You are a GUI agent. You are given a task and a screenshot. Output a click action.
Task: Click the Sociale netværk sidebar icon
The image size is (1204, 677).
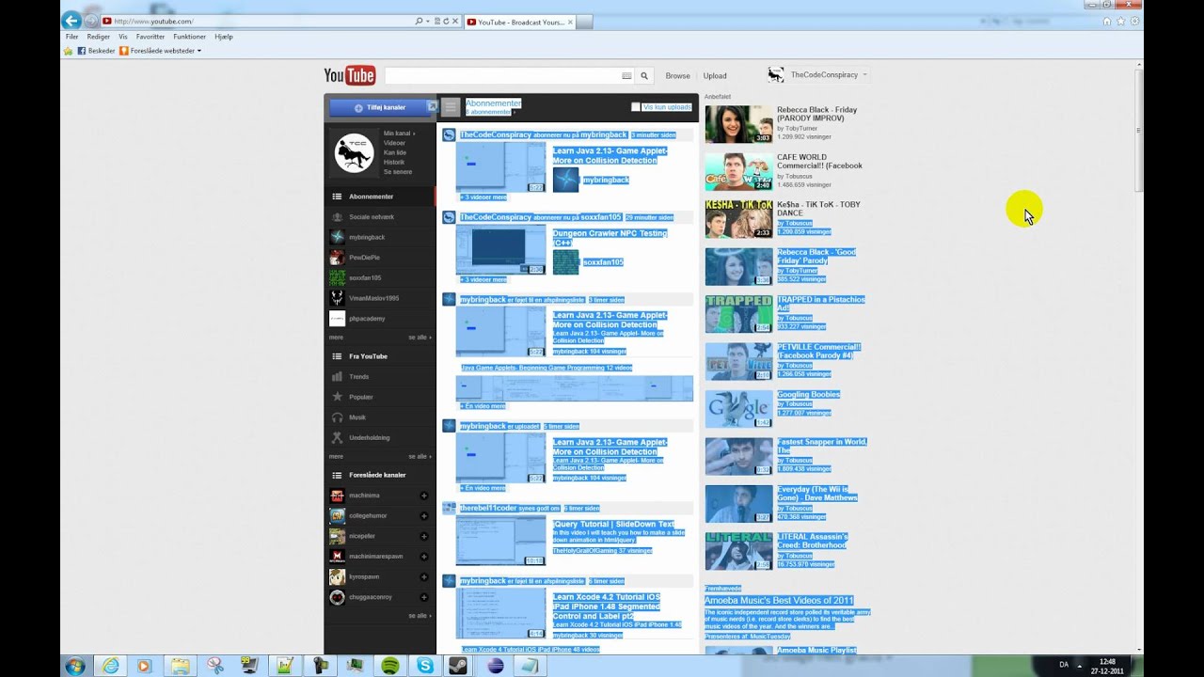pyautogui.click(x=337, y=217)
